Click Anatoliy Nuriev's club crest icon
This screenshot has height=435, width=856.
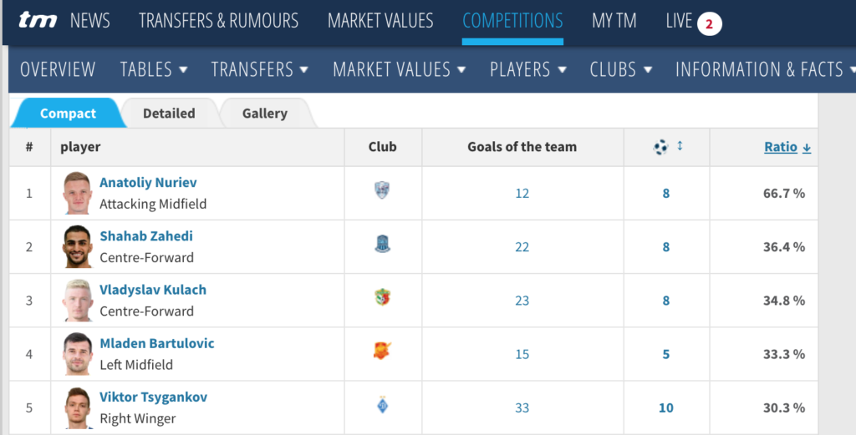[x=382, y=191]
